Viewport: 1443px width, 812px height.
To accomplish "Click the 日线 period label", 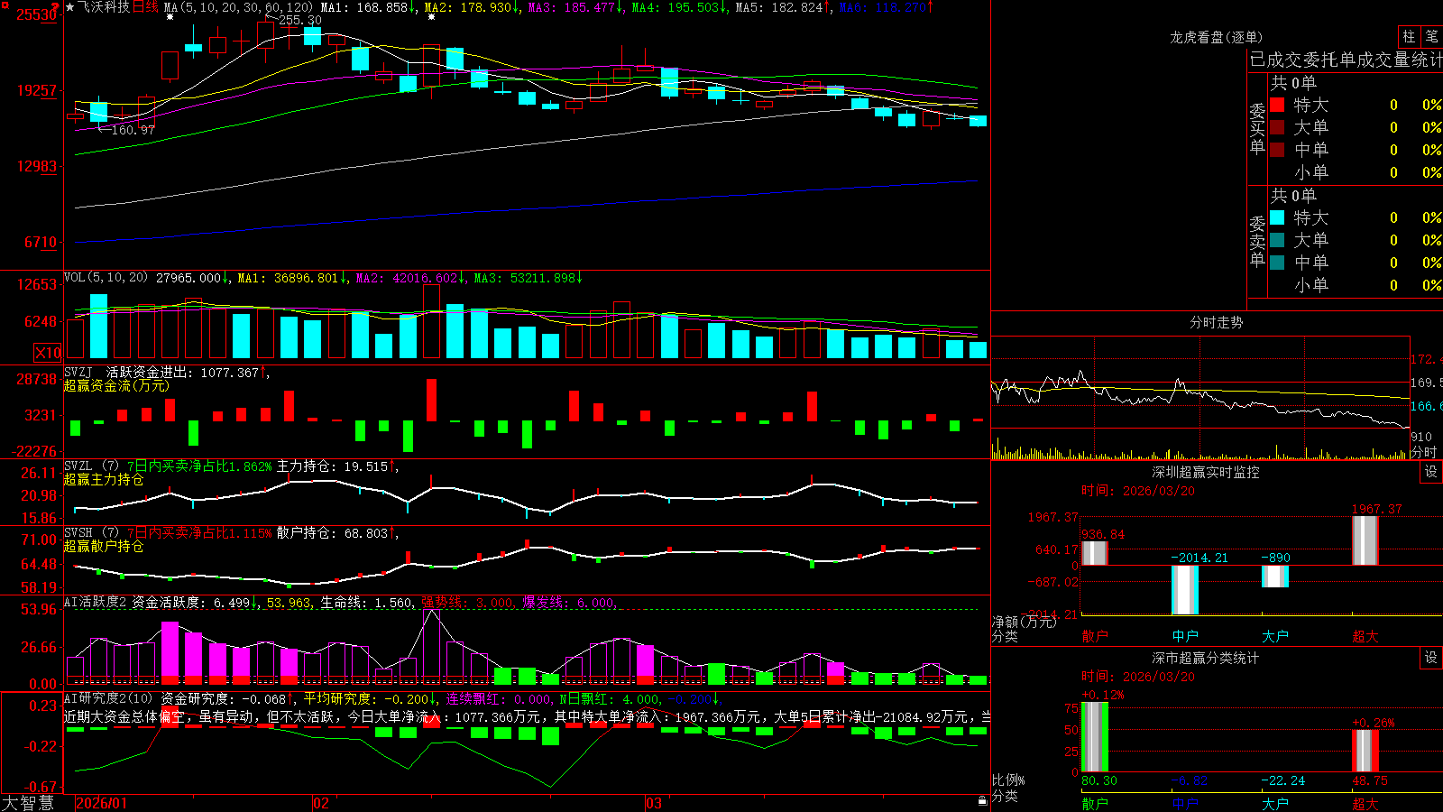I will (145, 7).
